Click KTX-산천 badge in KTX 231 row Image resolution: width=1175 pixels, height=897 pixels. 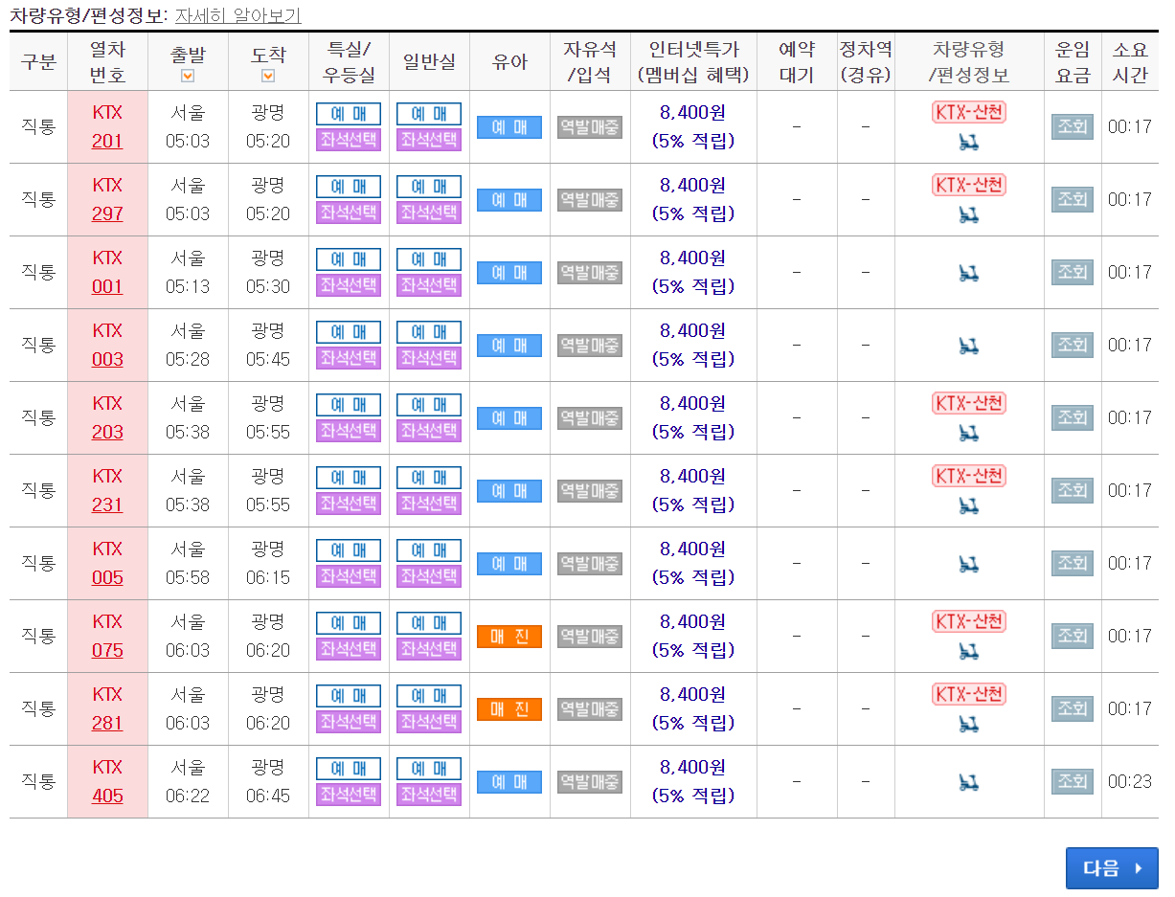[x=969, y=476]
